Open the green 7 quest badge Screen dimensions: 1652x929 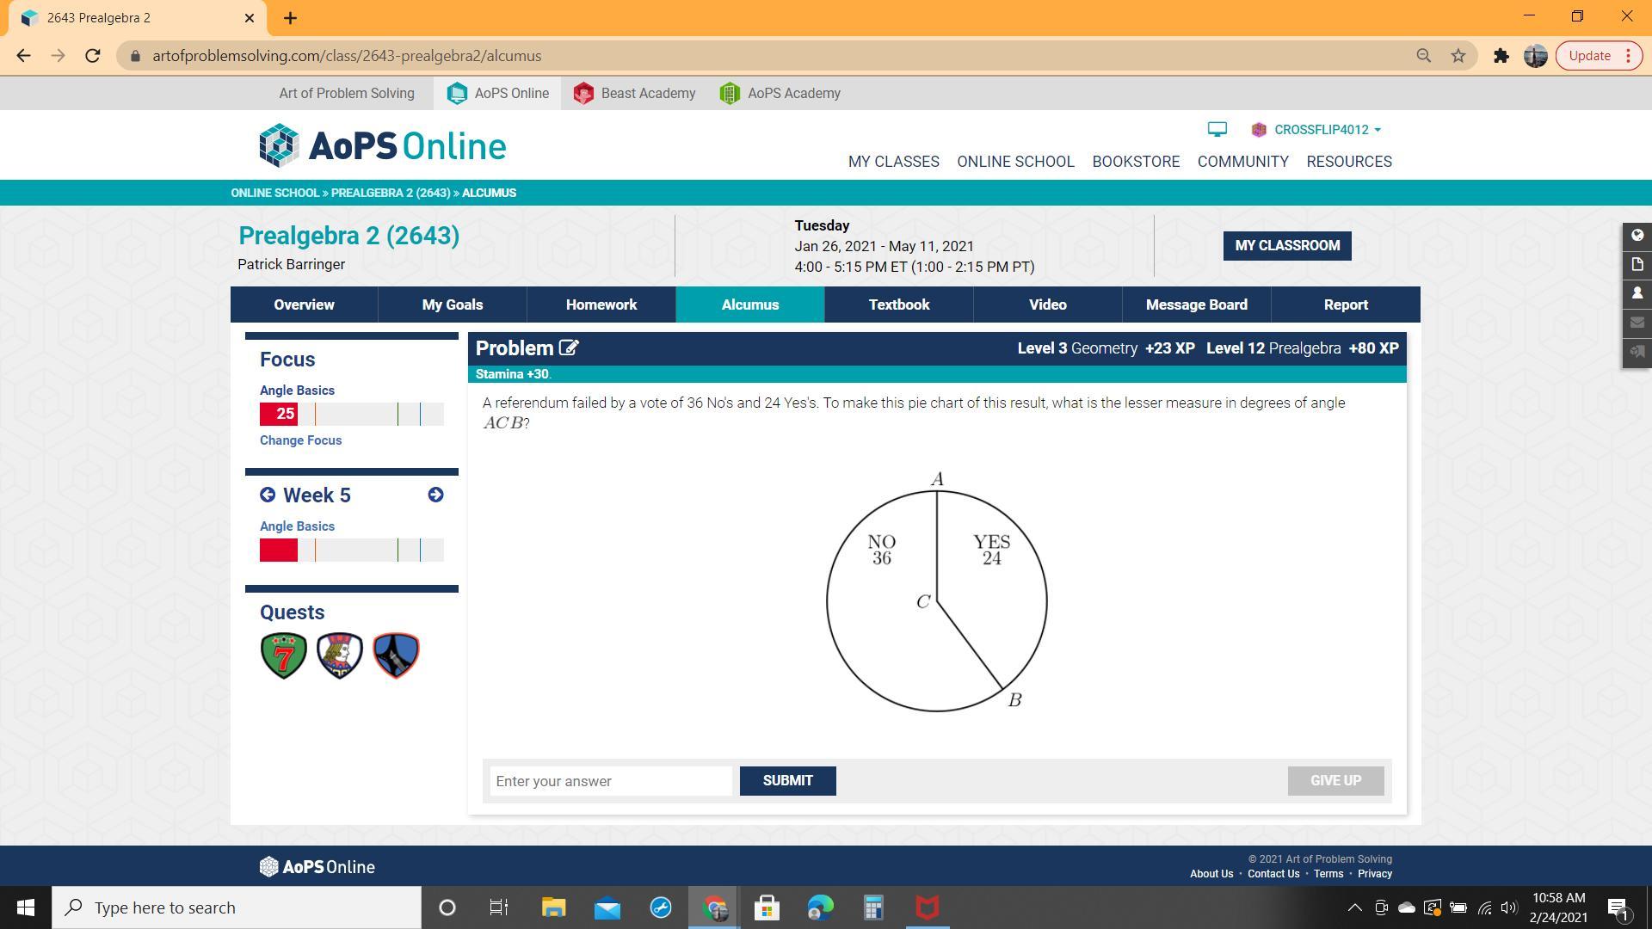(284, 655)
